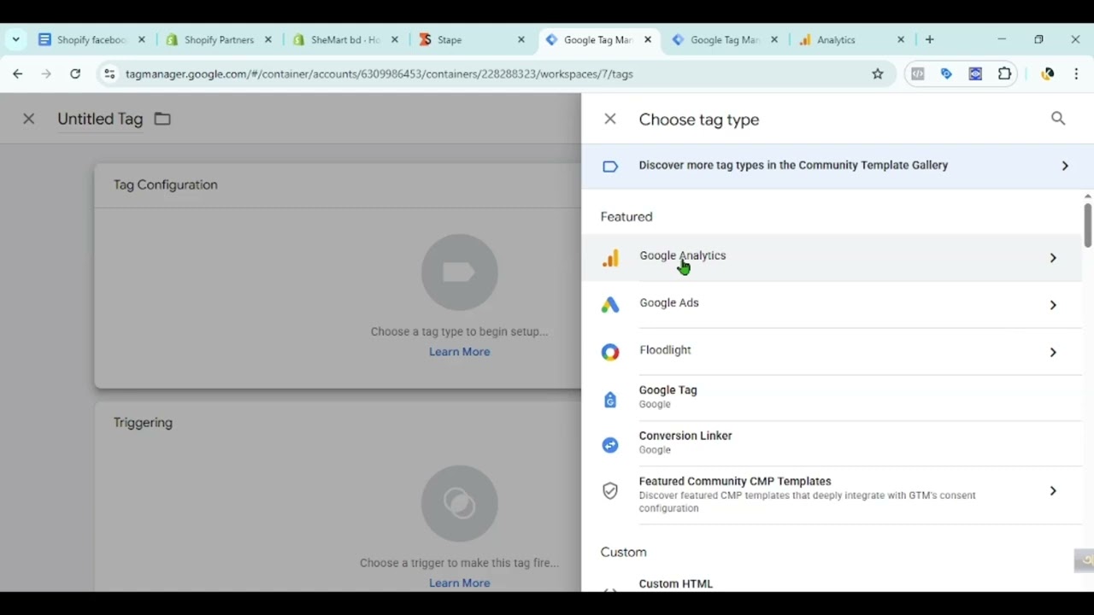The height and width of the screenshot is (615, 1094).
Task: Close the active Google Tag Manager tab
Action: pos(648,39)
